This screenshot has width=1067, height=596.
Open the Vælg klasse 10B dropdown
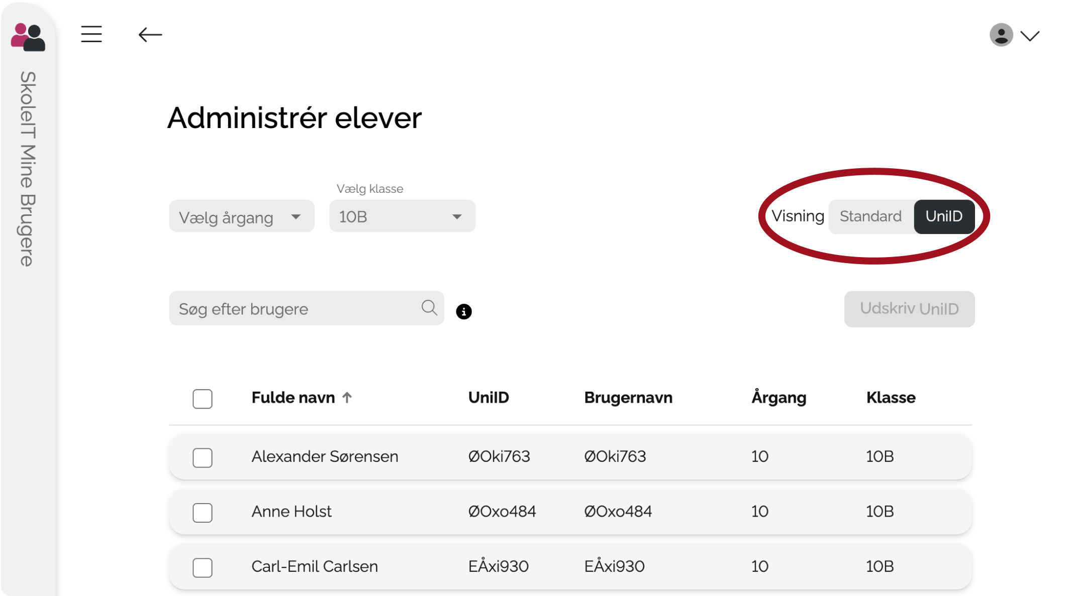tap(402, 217)
